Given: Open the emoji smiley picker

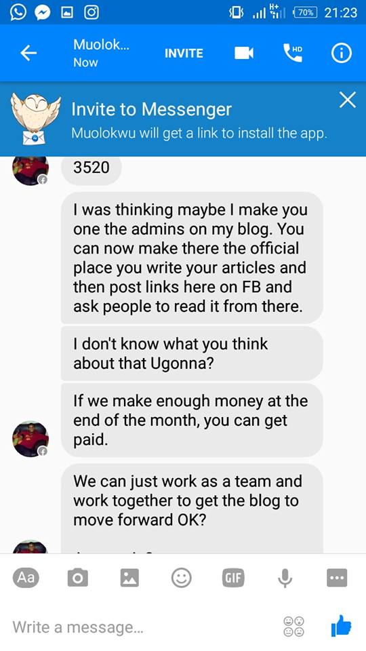Looking at the screenshot, I should pos(182,578).
